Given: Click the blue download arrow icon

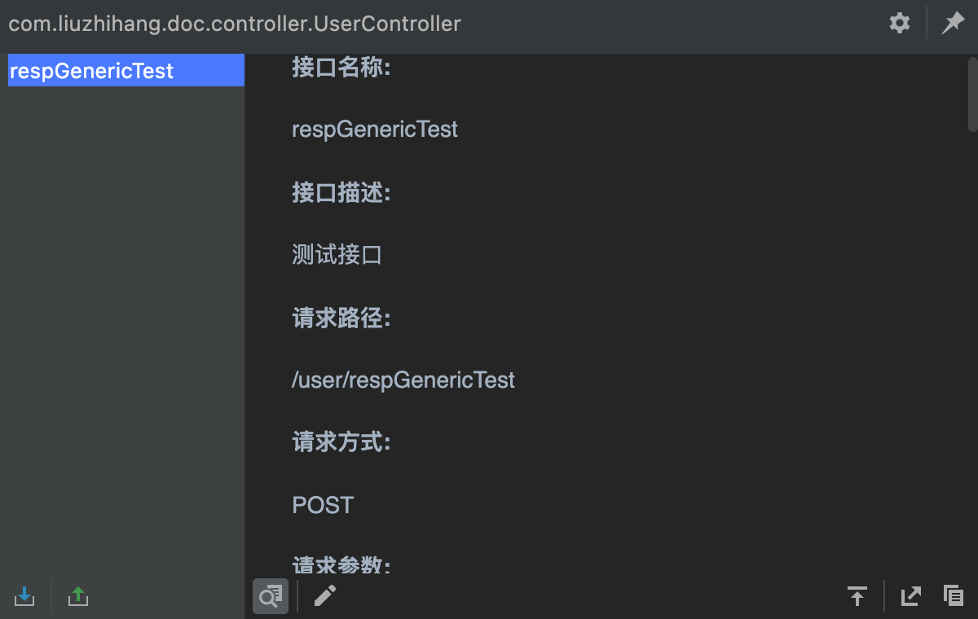Looking at the screenshot, I should (x=24, y=596).
